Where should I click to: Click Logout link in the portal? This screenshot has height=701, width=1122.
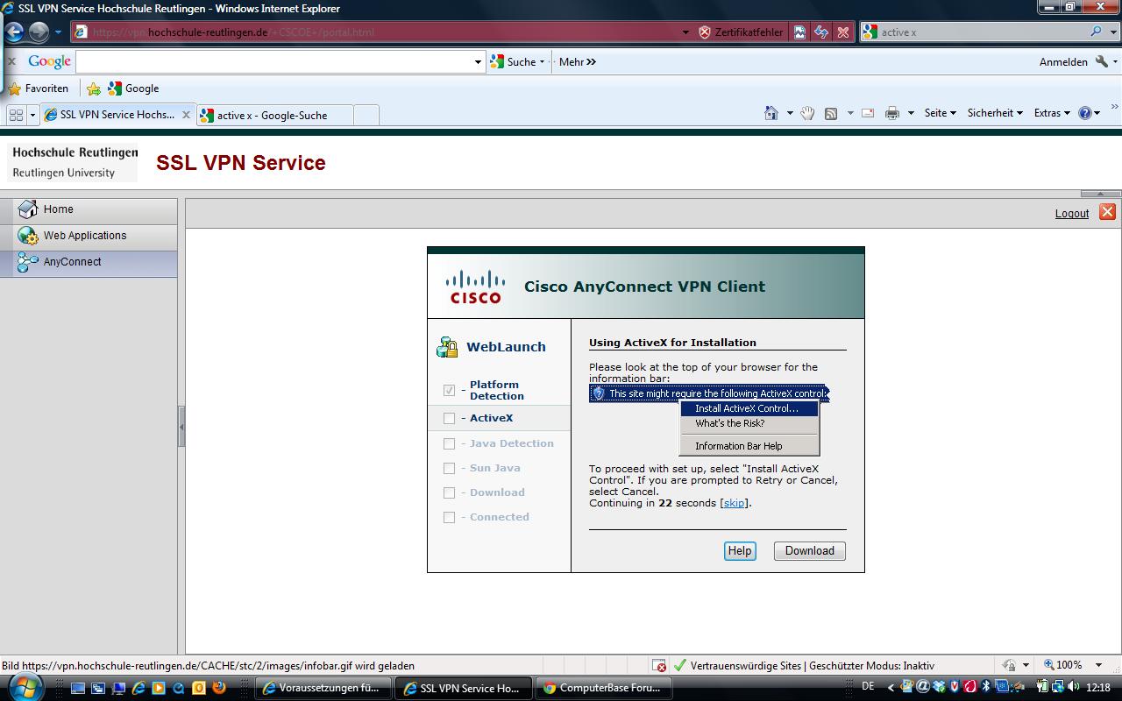pyautogui.click(x=1072, y=213)
